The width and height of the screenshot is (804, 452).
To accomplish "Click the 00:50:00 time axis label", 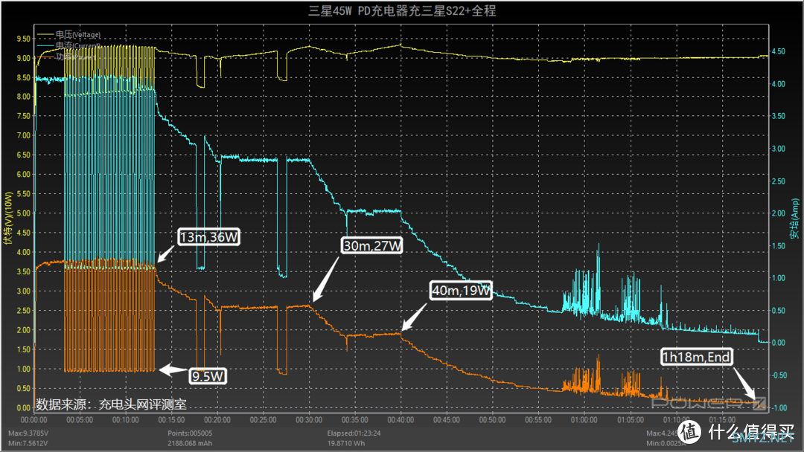I will click(493, 420).
